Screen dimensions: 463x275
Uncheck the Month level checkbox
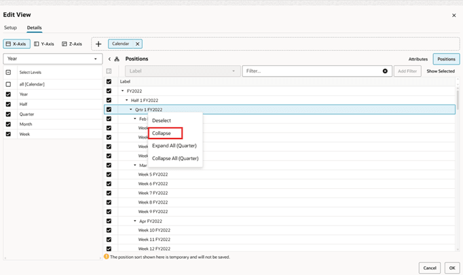coord(8,124)
